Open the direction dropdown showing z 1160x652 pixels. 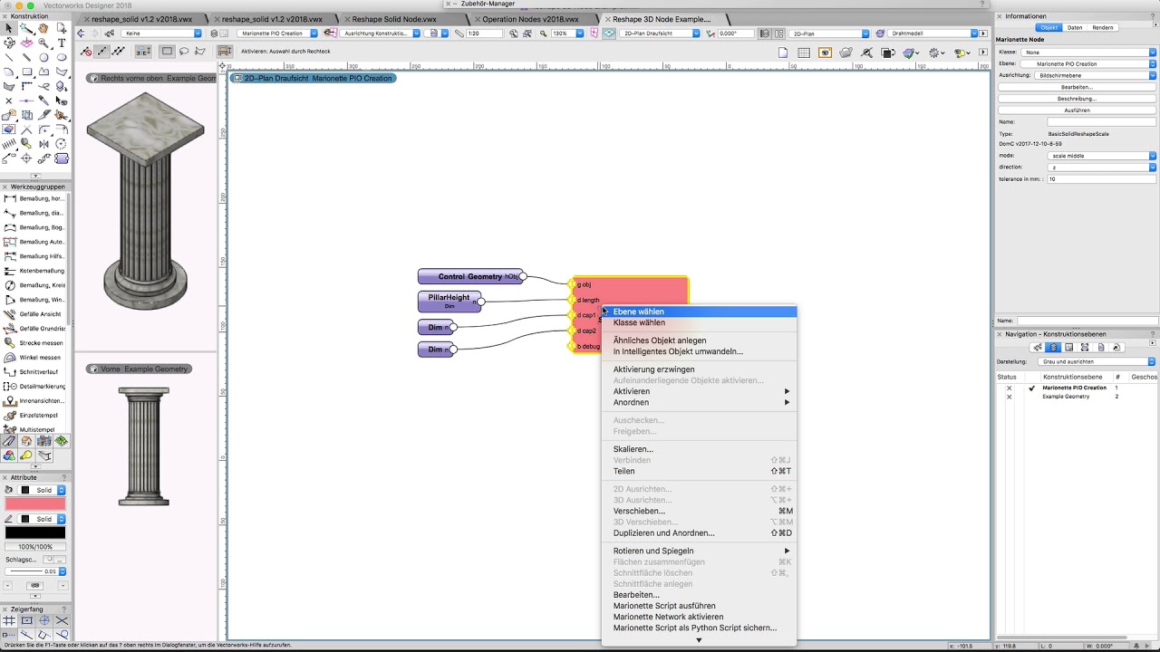pyautogui.click(x=1102, y=168)
